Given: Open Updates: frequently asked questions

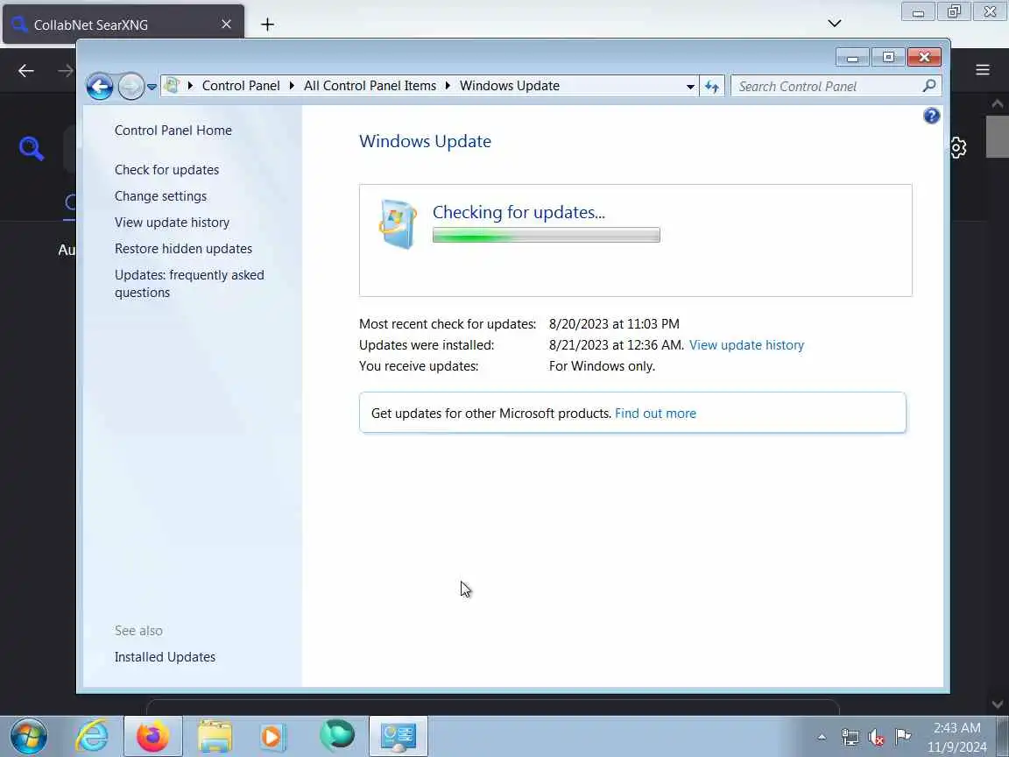Looking at the screenshot, I should [x=189, y=284].
